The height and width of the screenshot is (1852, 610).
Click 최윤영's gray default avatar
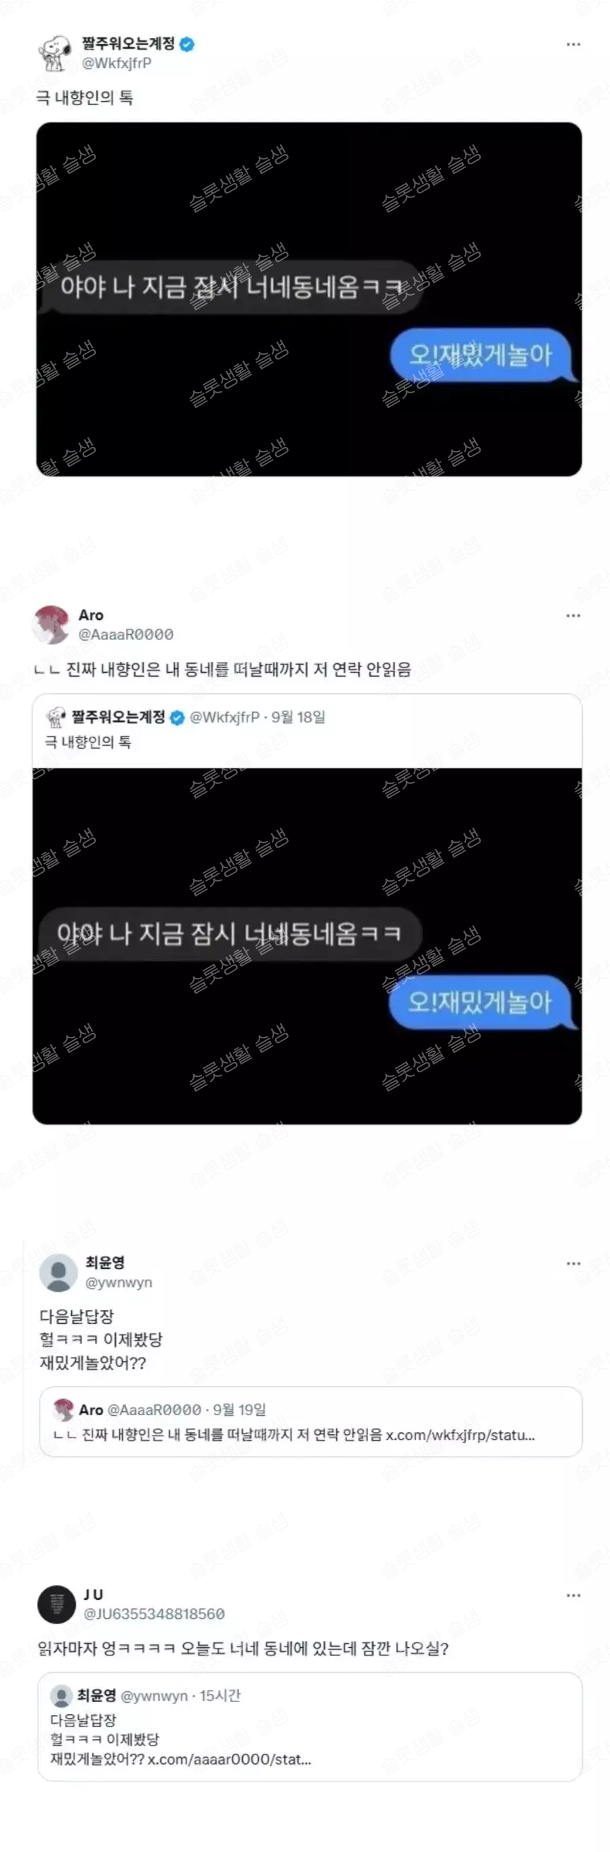[x=58, y=1273]
